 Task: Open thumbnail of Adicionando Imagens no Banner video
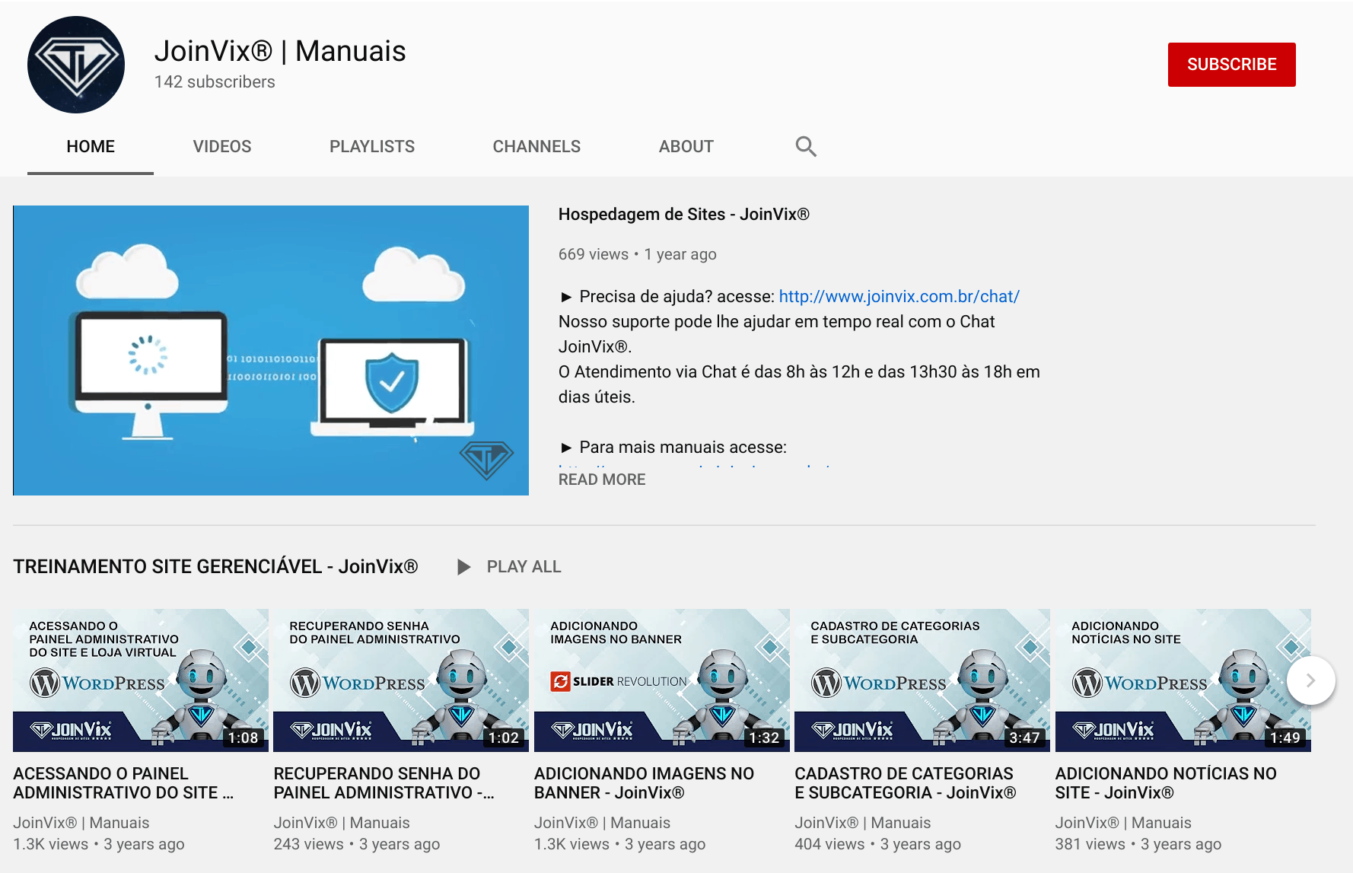662,680
